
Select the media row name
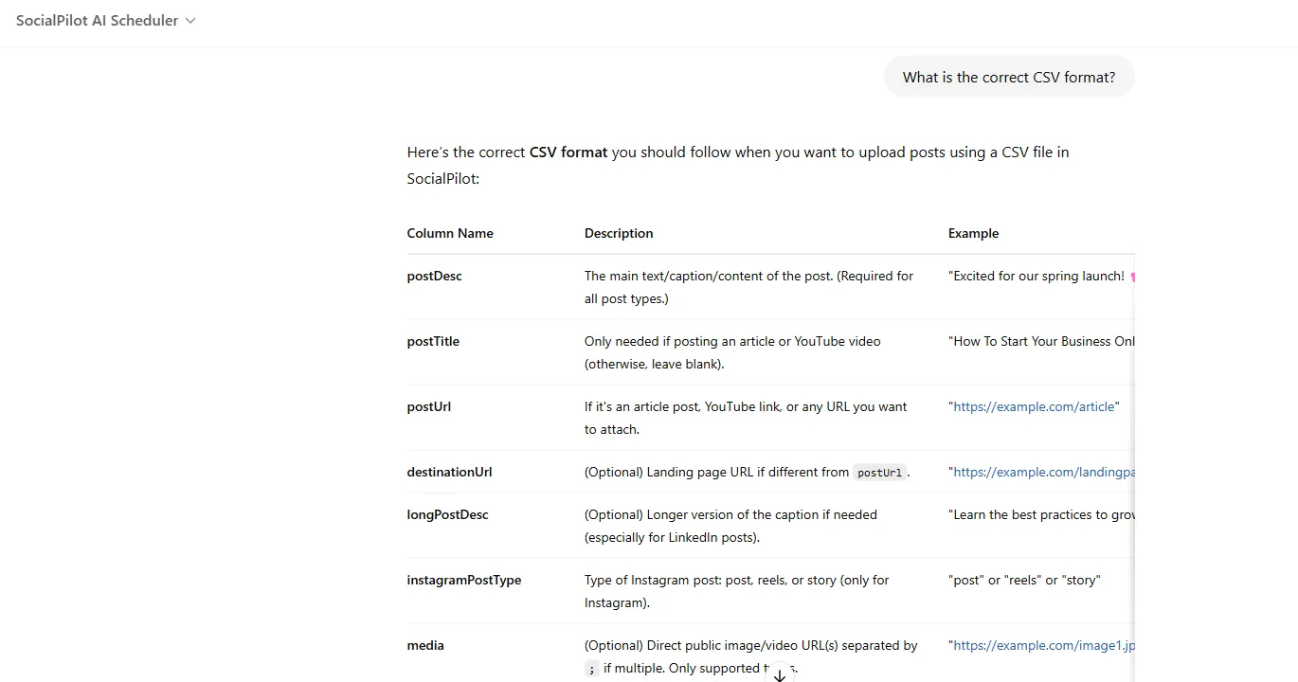(x=425, y=645)
